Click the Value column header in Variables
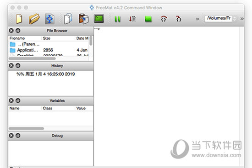The image size is (252, 168). point(84,108)
